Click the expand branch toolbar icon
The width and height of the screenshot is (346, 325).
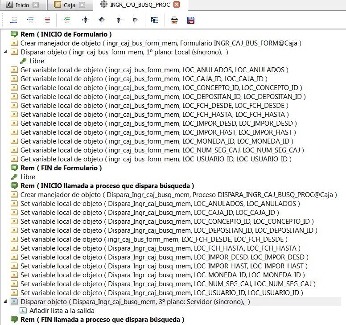119,21
